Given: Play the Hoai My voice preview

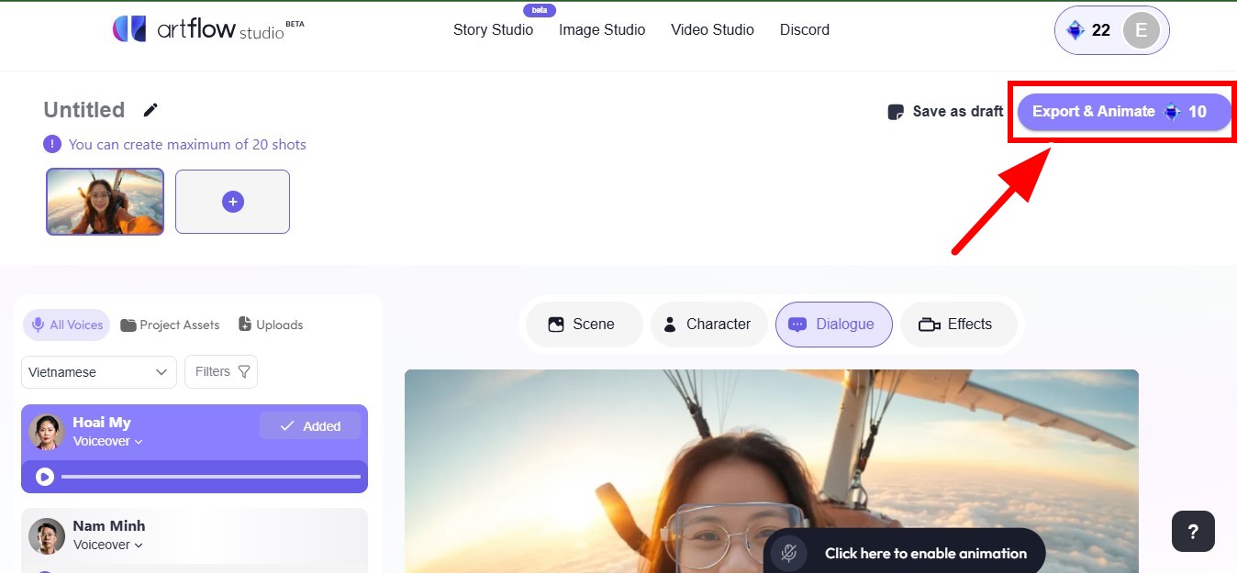Looking at the screenshot, I should 45,477.
